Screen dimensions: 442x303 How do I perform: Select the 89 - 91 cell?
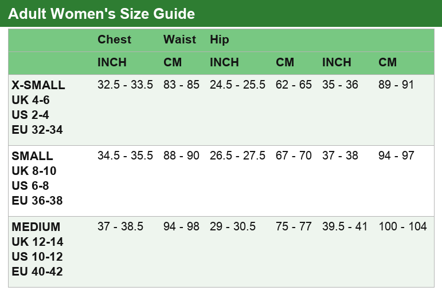[396, 85]
